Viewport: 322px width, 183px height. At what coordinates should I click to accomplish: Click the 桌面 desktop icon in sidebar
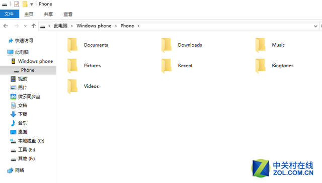point(13,132)
